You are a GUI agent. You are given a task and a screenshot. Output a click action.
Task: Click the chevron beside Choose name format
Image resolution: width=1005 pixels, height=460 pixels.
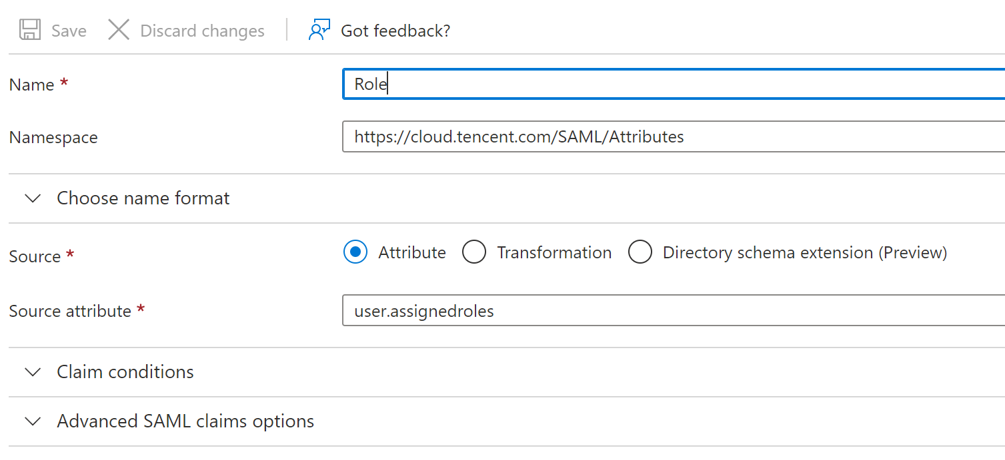coord(33,198)
